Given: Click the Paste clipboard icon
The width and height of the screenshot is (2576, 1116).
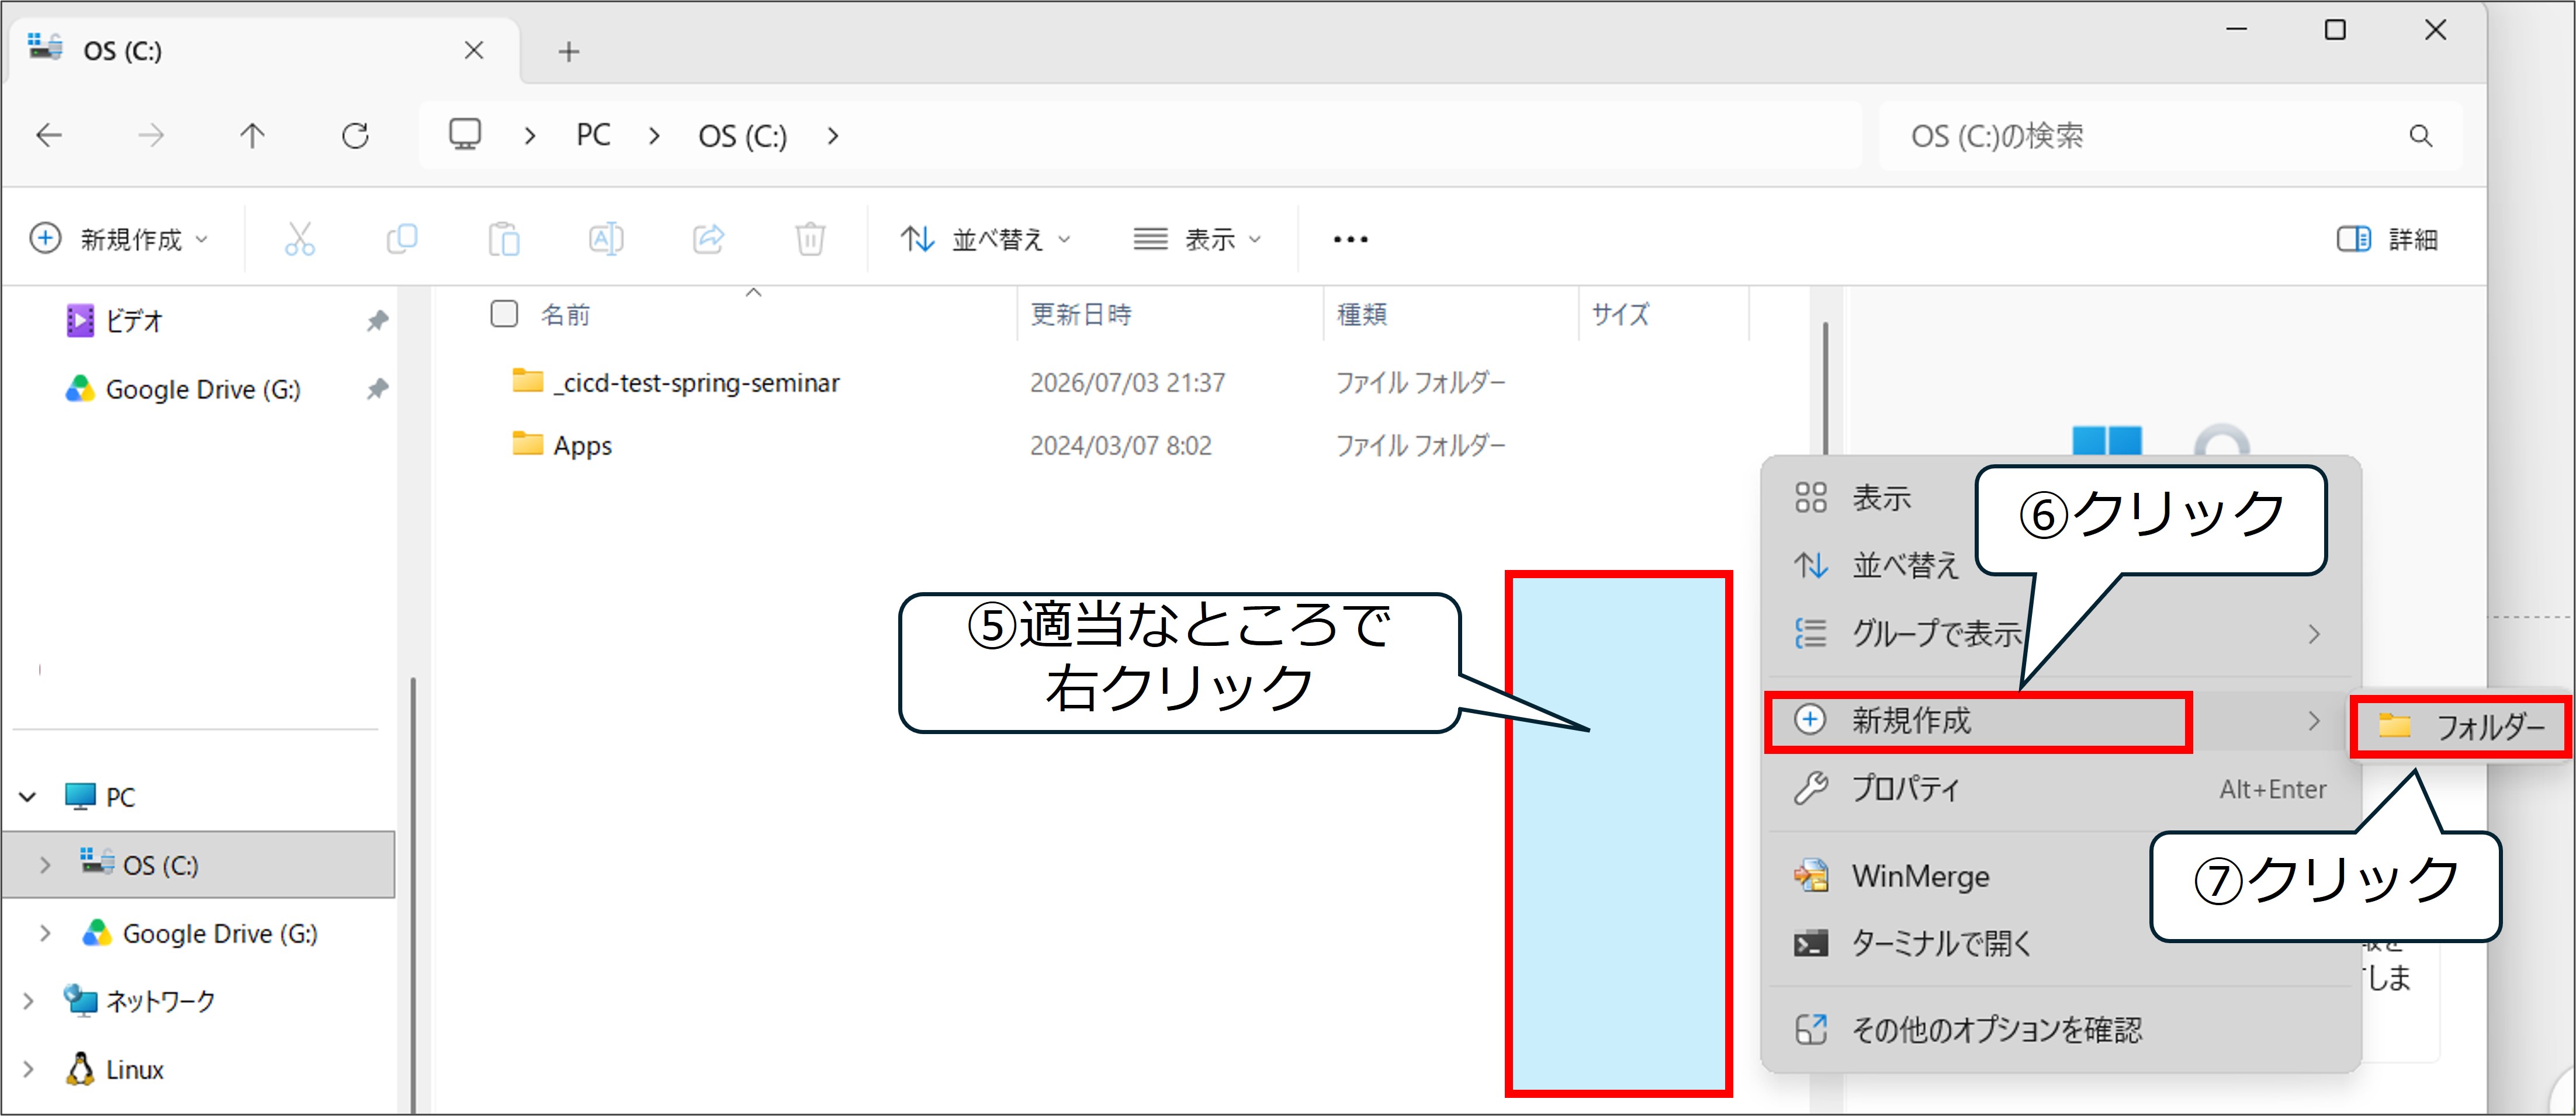Looking at the screenshot, I should click(504, 239).
